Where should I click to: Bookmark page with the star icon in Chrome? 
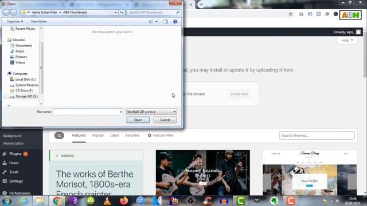pos(291,14)
